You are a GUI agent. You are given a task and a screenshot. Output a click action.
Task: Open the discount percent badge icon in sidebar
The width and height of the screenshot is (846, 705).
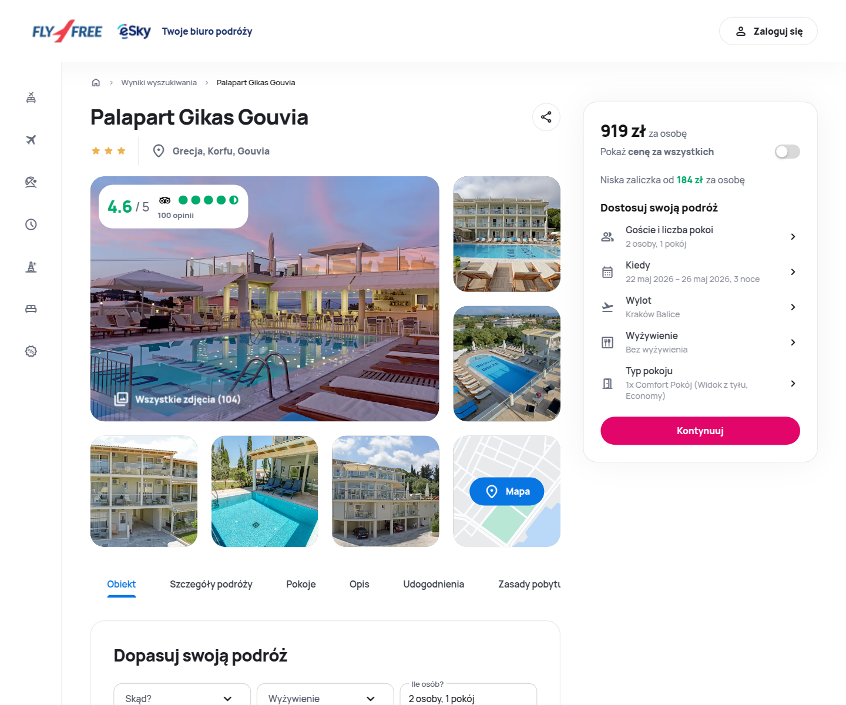coord(31,351)
